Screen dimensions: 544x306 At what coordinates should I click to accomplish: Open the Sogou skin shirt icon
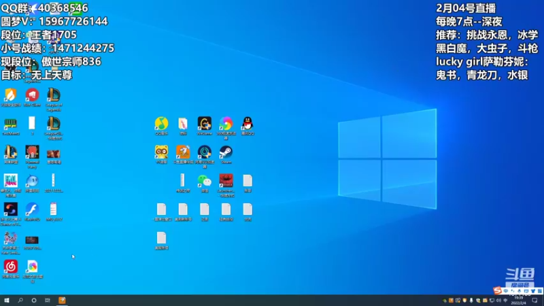tap(533, 291)
